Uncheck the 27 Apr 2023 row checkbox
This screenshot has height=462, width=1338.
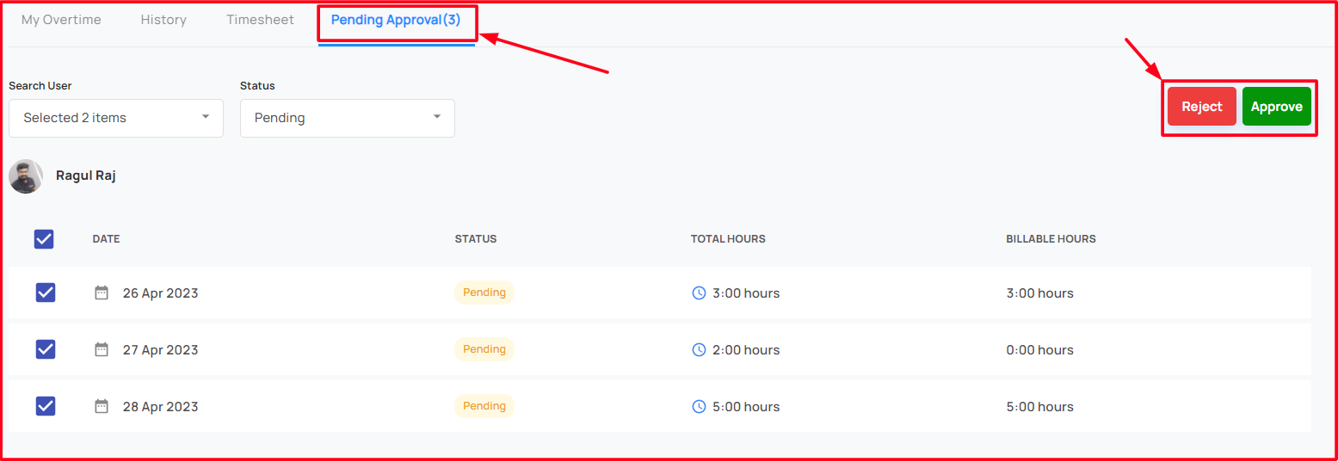(46, 349)
